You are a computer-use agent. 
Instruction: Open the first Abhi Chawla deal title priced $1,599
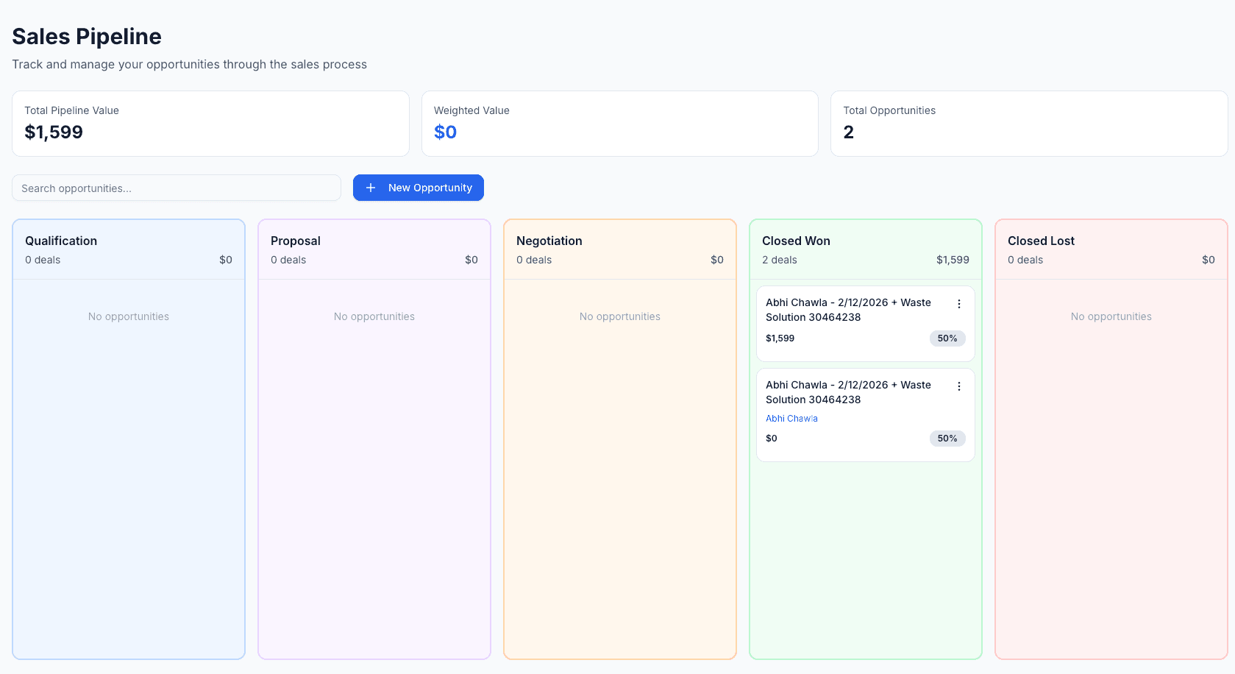point(848,310)
